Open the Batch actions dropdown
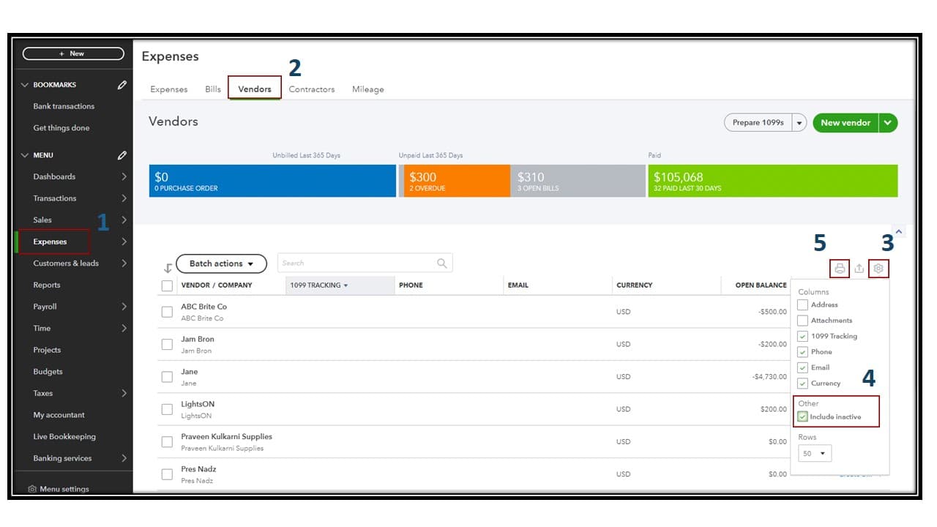The image size is (937, 527). pyautogui.click(x=221, y=263)
